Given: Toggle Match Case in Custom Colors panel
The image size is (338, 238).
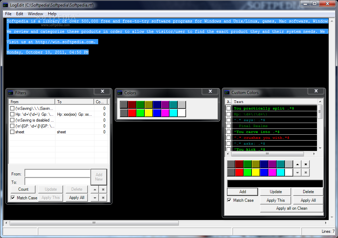Looking at the screenshot, I should [x=229, y=200].
